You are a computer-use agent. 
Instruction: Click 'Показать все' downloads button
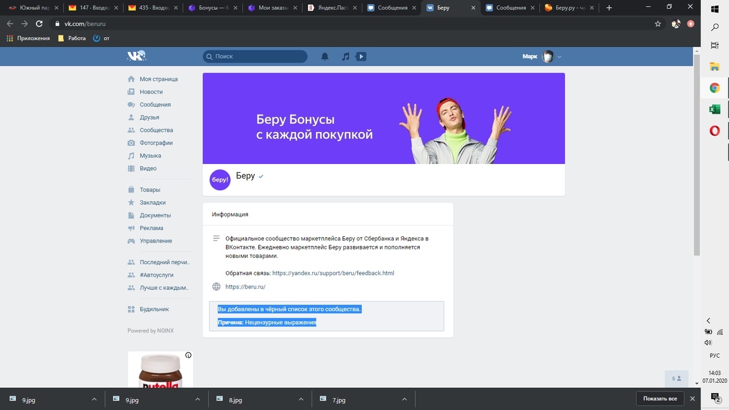(x=660, y=399)
